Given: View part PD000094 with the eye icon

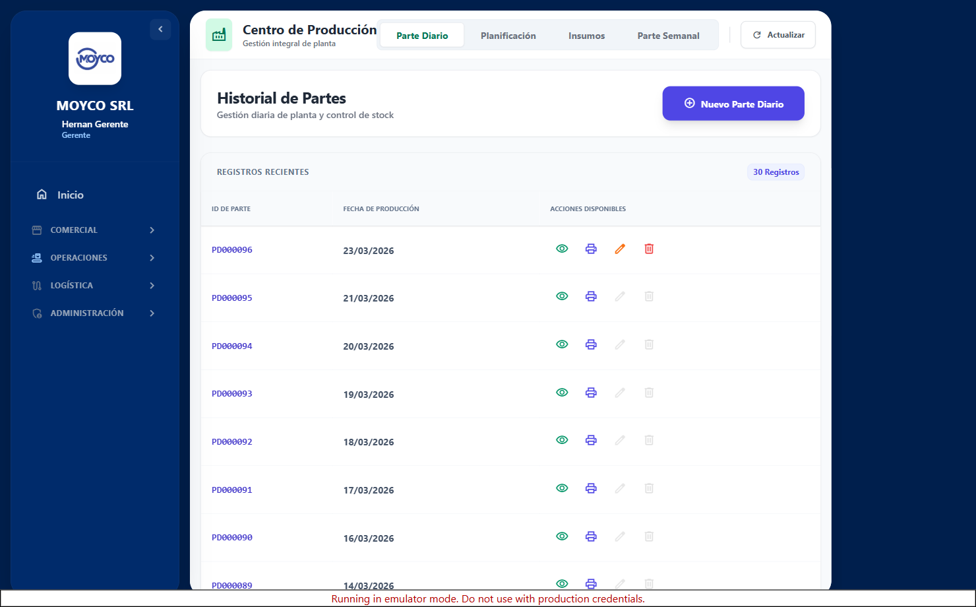Looking at the screenshot, I should coord(562,344).
